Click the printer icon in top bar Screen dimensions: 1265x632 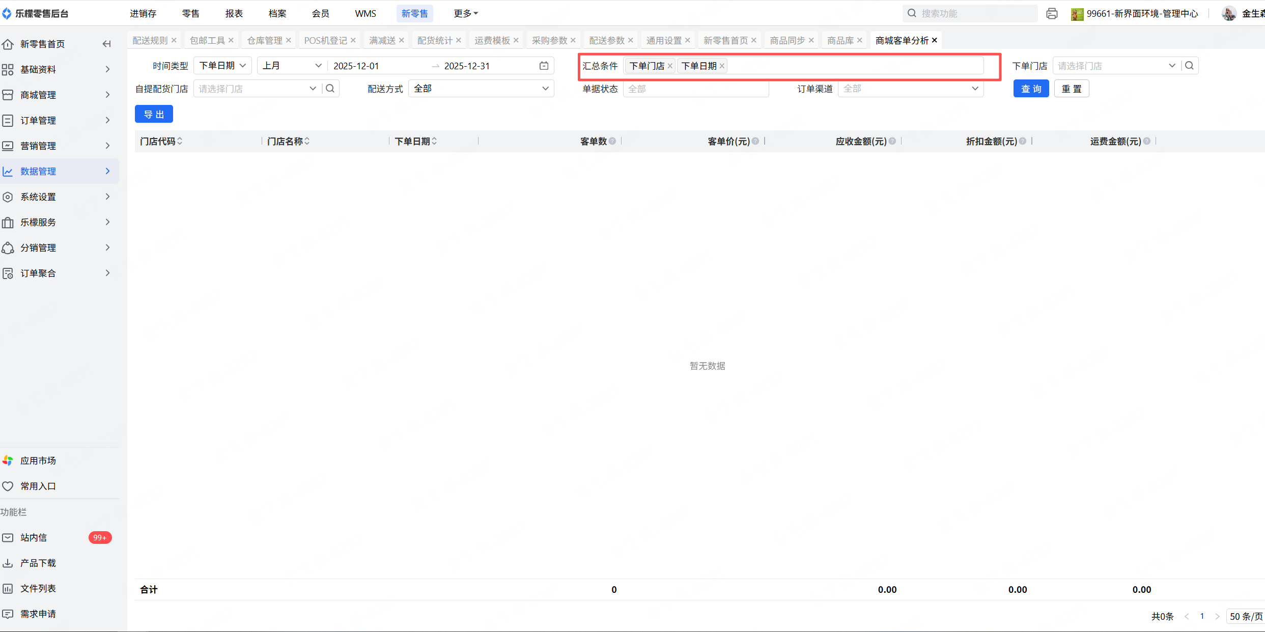(x=1052, y=14)
